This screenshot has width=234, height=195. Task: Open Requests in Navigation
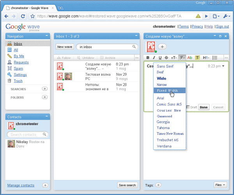point(21,62)
